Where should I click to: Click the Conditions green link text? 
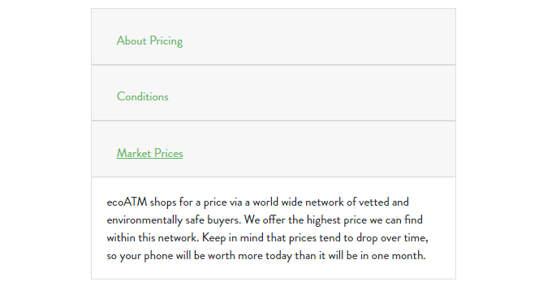[143, 96]
